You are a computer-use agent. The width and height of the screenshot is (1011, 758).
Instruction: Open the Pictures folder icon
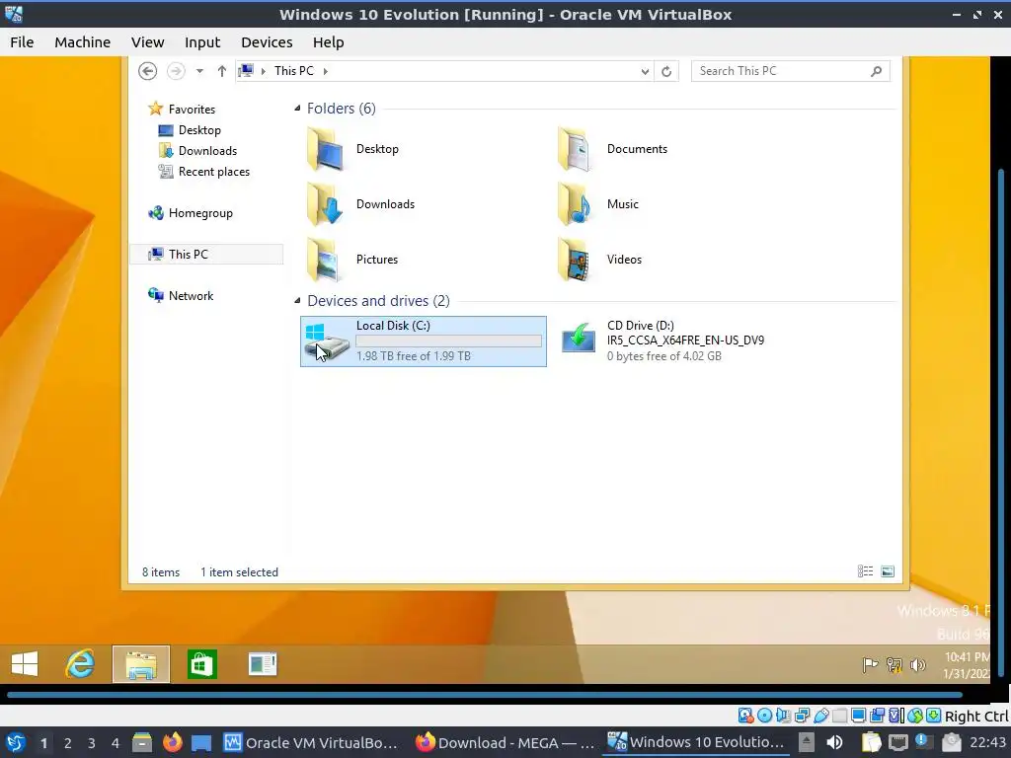[325, 260]
